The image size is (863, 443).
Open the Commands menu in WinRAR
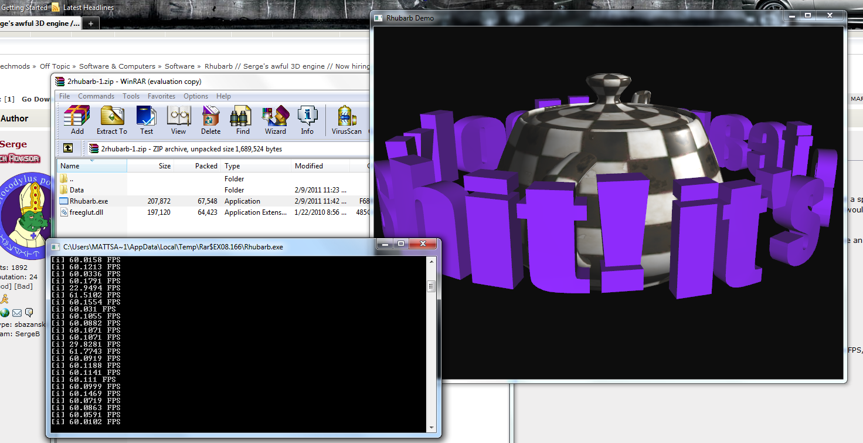[96, 96]
